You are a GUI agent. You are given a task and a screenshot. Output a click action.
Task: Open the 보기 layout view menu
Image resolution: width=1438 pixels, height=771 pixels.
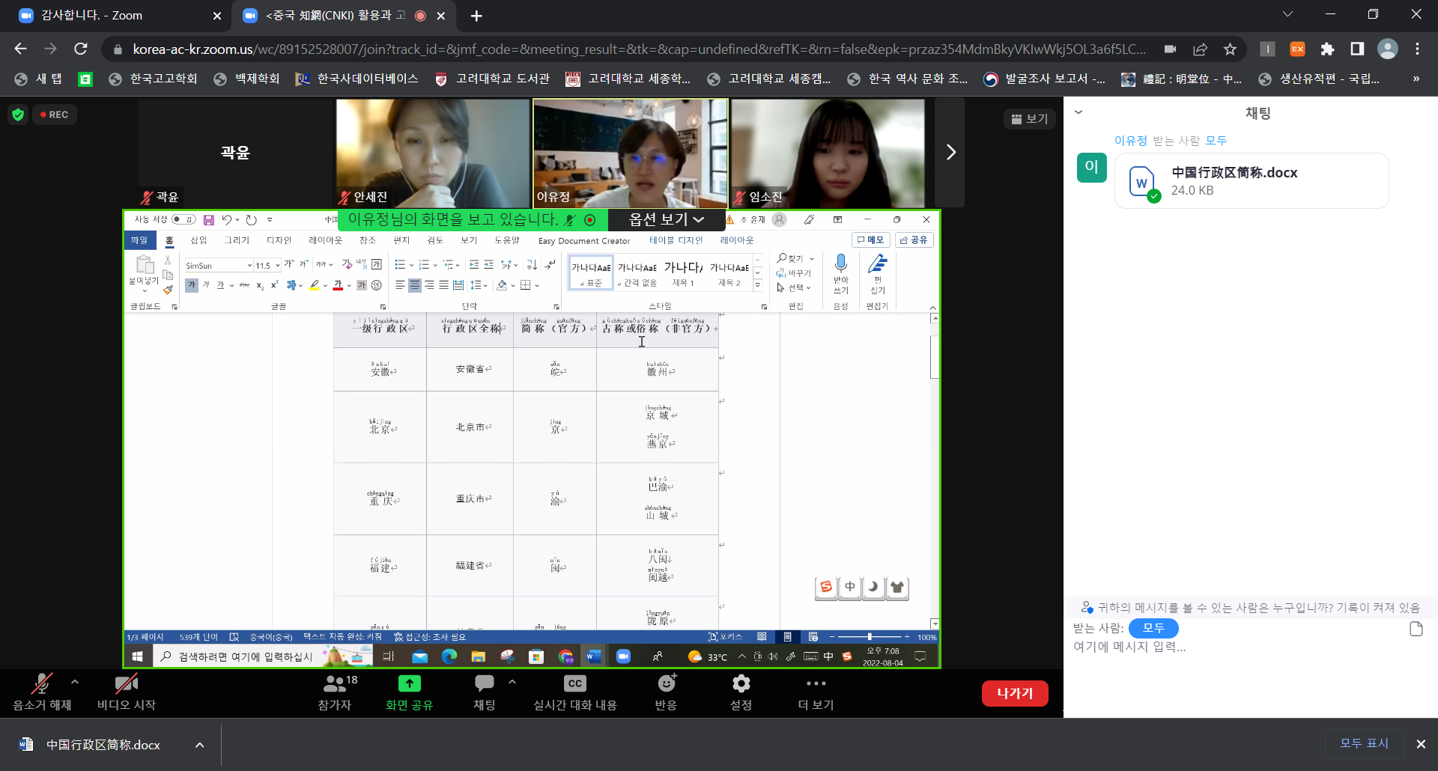pyautogui.click(x=1030, y=119)
